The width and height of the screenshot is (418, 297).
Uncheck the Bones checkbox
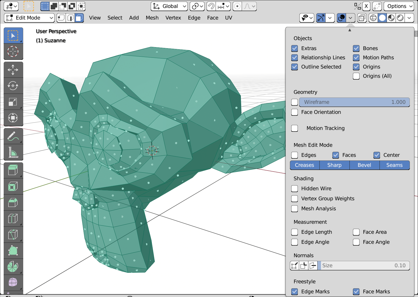coord(356,48)
